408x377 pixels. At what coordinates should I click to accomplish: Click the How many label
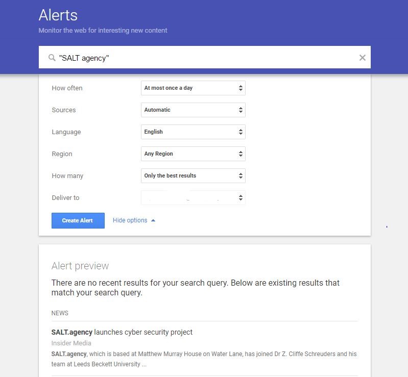67,176
